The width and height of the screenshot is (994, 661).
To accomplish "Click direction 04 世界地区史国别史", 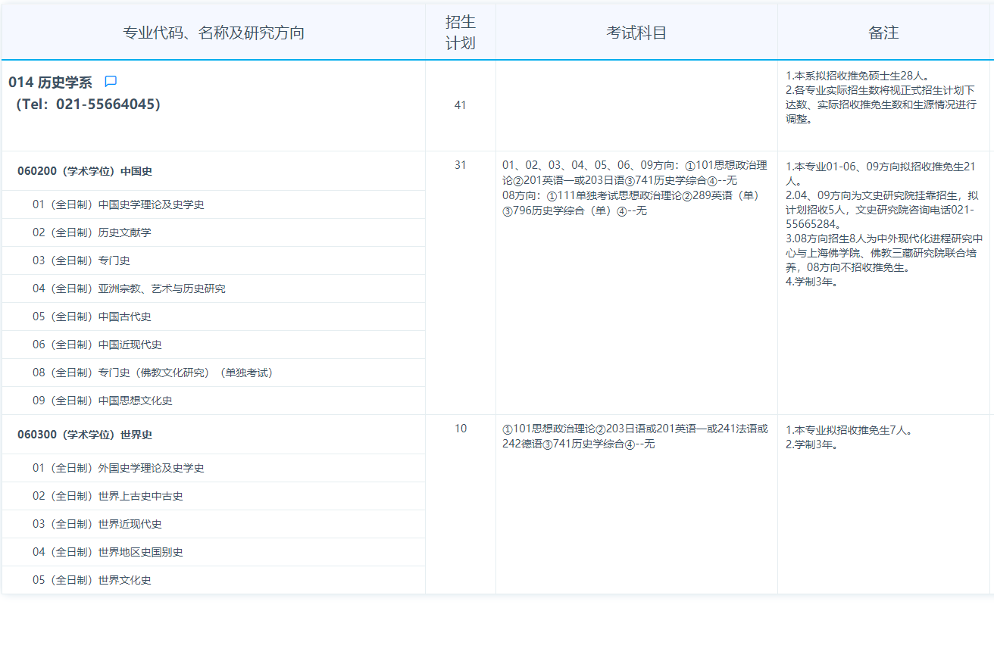I will 107,552.
